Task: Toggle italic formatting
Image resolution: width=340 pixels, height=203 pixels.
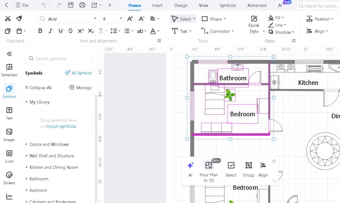Action: point(50,31)
